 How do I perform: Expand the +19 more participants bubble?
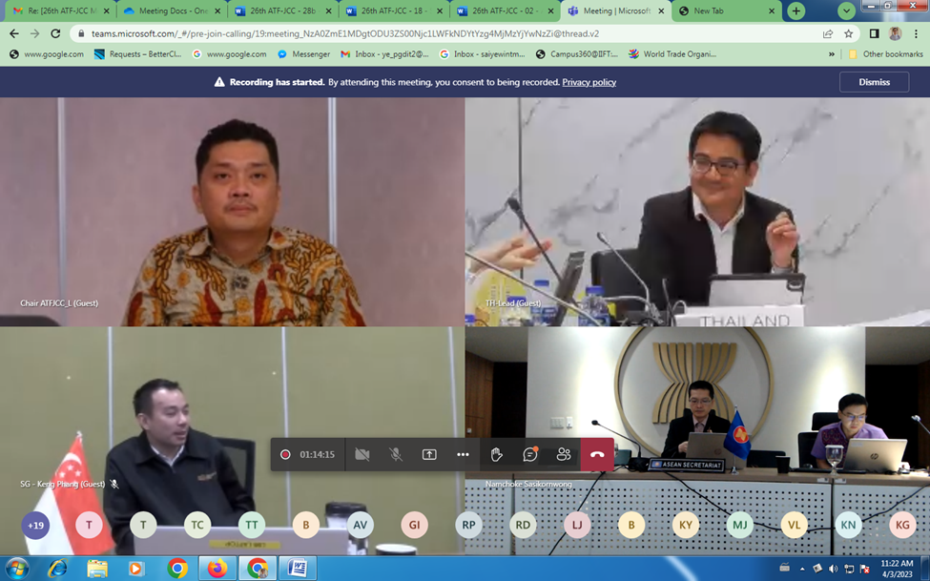(x=36, y=525)
